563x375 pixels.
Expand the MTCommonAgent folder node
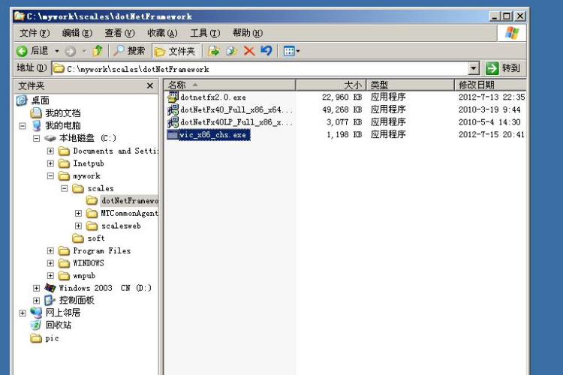[78, 214]
